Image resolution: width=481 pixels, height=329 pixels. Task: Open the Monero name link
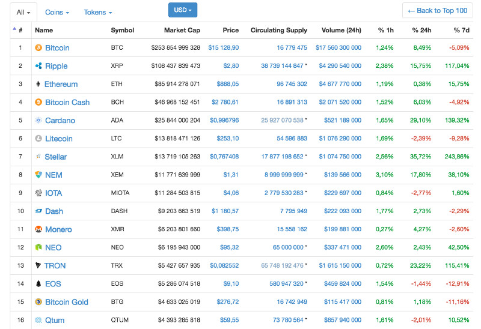[58, 229]
